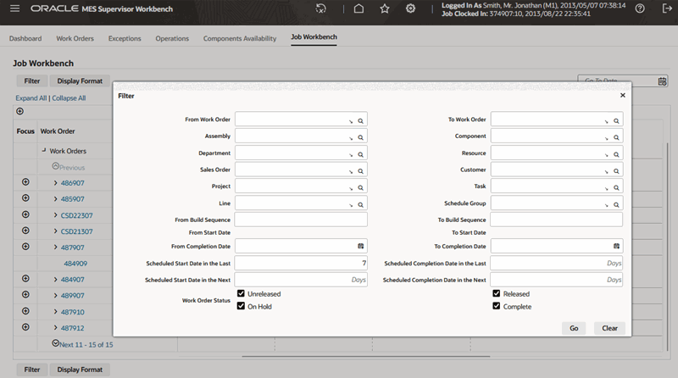
Task: Open To Completion Date calendar picker
Action: point(616,246)
